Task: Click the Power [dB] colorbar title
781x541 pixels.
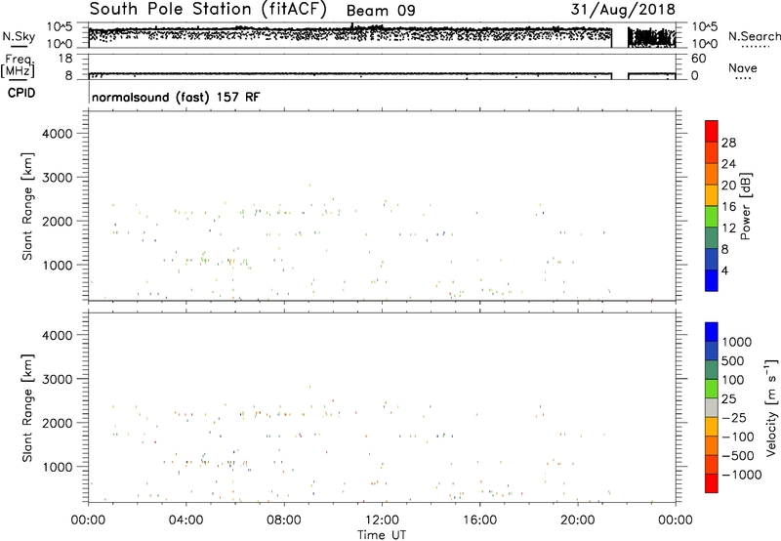Action: 745,206
